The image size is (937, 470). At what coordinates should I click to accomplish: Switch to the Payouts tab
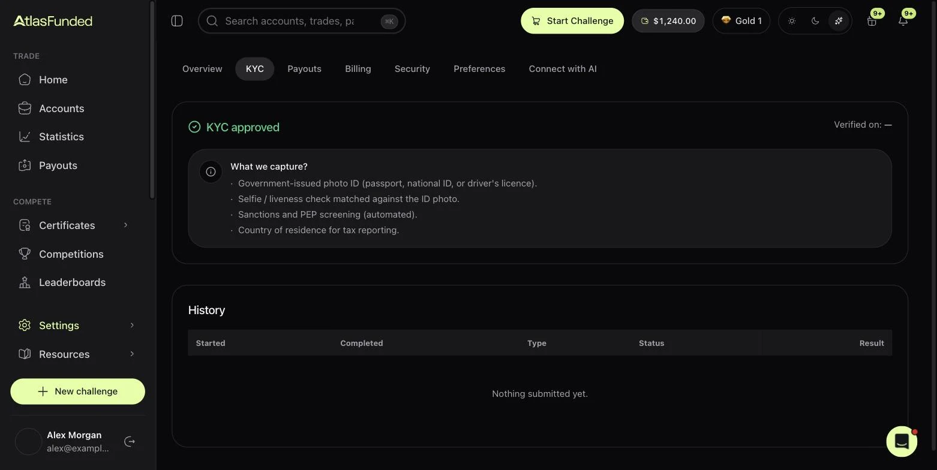pyautogui.click(x=304, y=69)
